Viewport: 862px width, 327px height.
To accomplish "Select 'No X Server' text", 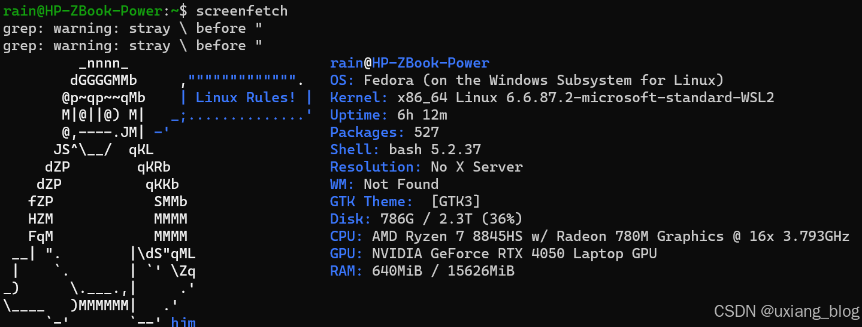I will click(x=477, y=167).
